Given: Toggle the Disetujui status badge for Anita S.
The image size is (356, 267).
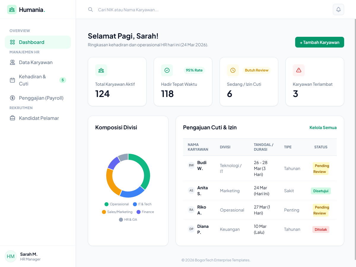Looking at the screenshot, I should pos(321,191).
